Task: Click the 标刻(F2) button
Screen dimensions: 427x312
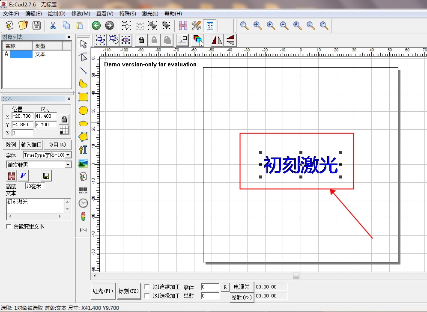Action: point(128,291)
